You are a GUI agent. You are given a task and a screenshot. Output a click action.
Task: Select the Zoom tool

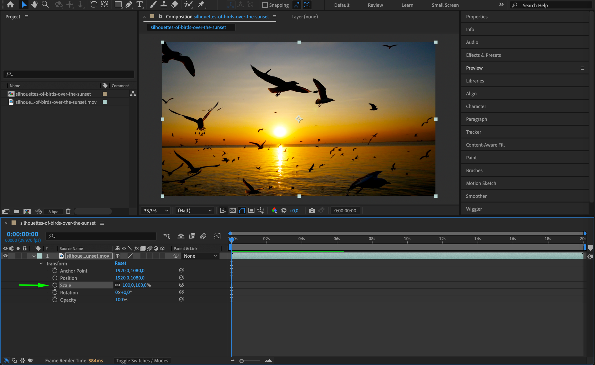[x=45, y=4]
